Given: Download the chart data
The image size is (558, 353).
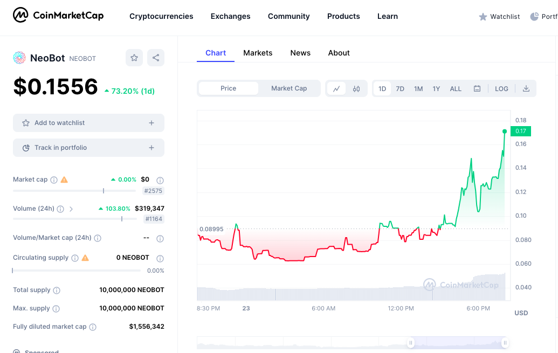Looking at the screenshot, I should click(526, 88).
